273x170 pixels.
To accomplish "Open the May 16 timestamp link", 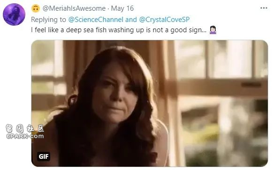I will (x=122, y=8).
